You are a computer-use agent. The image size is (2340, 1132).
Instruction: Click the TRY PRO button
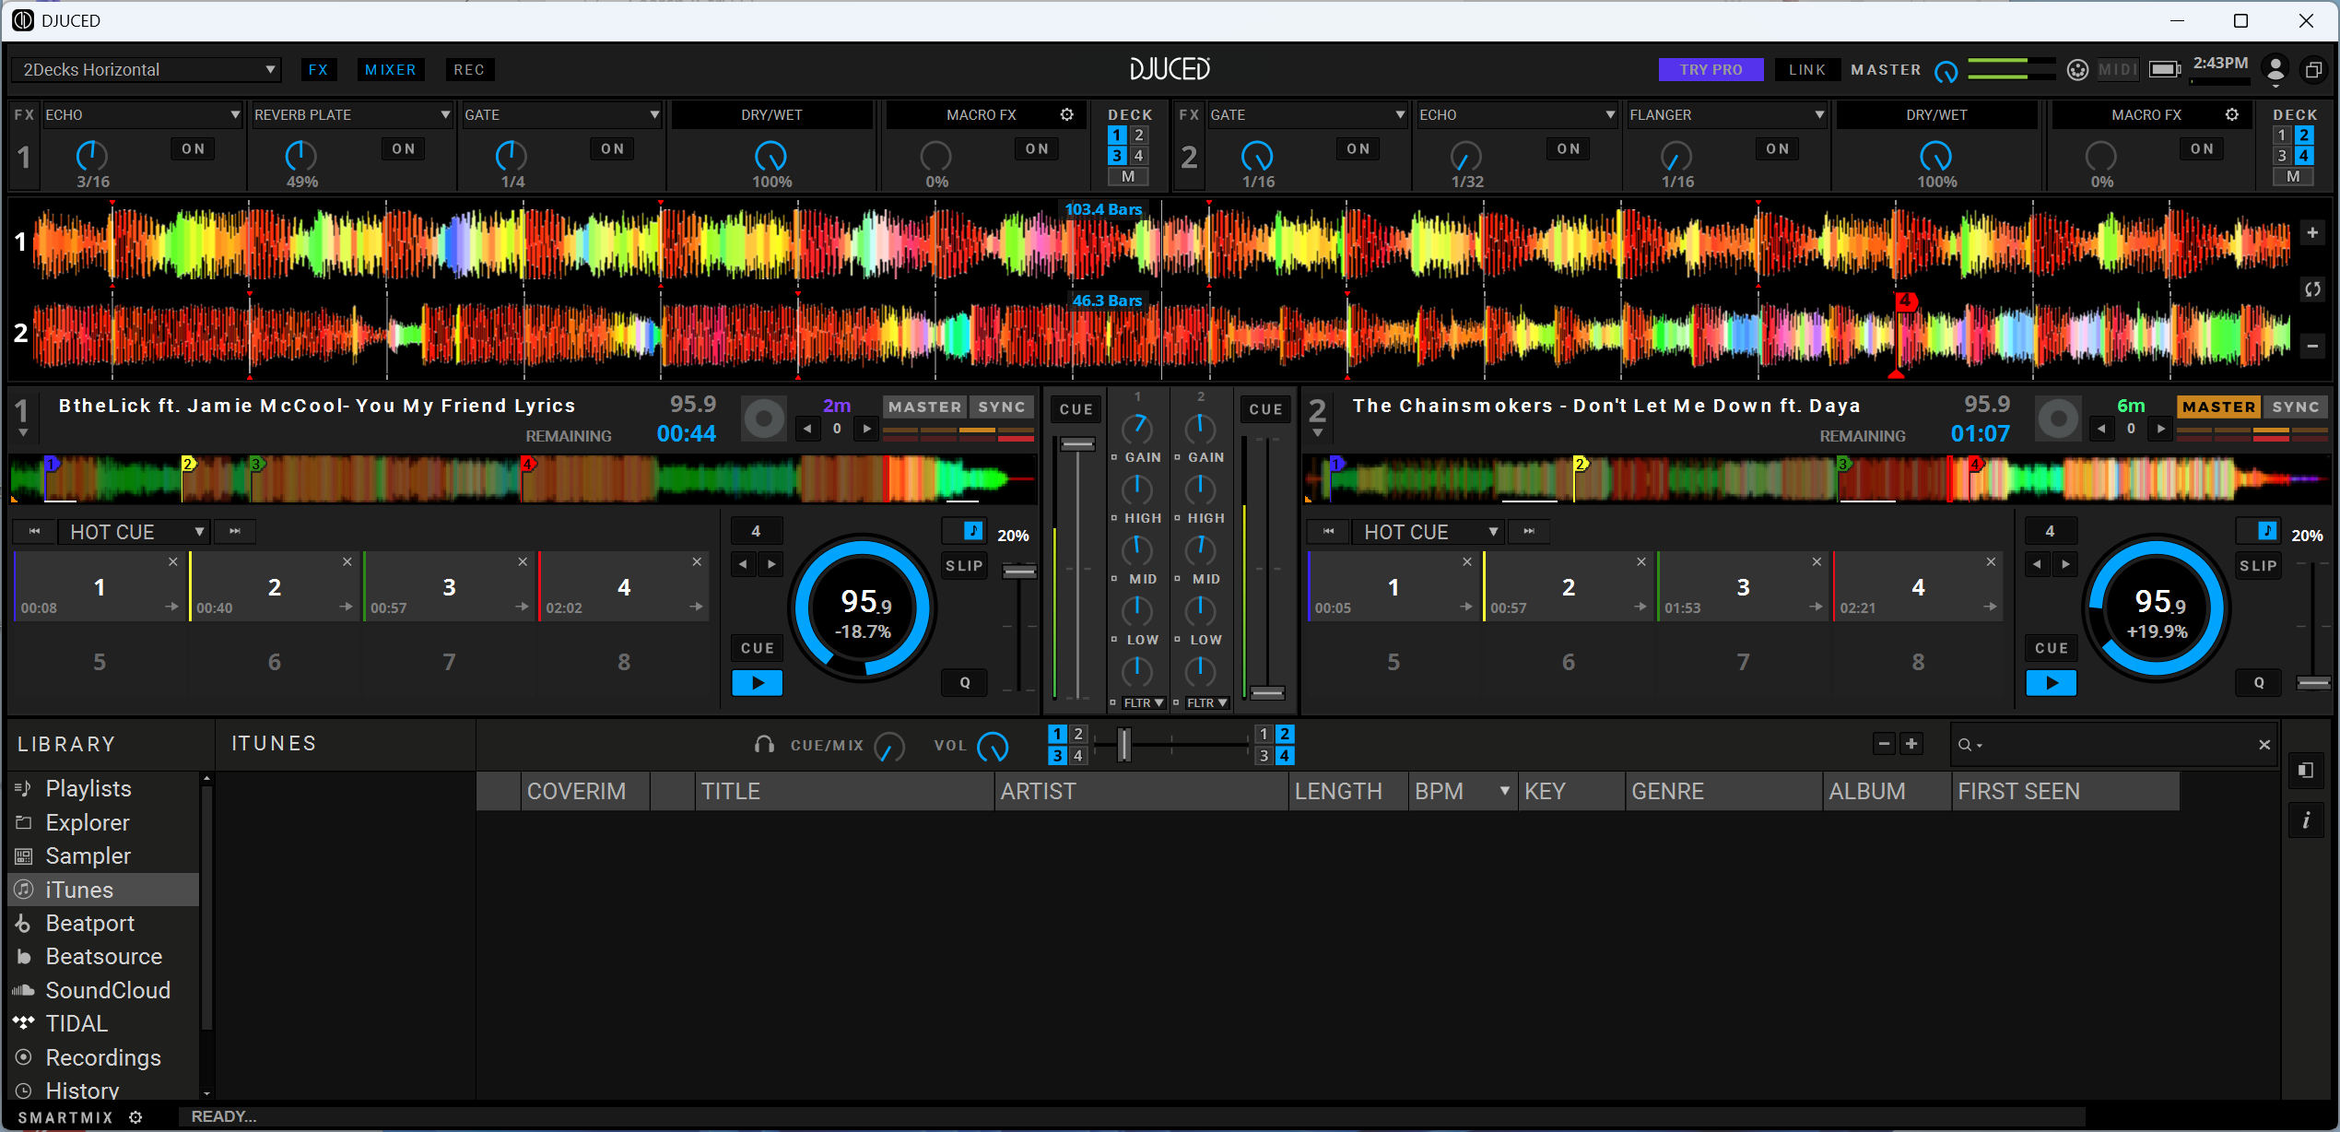pyautogui.click(x=1710, y=70)
